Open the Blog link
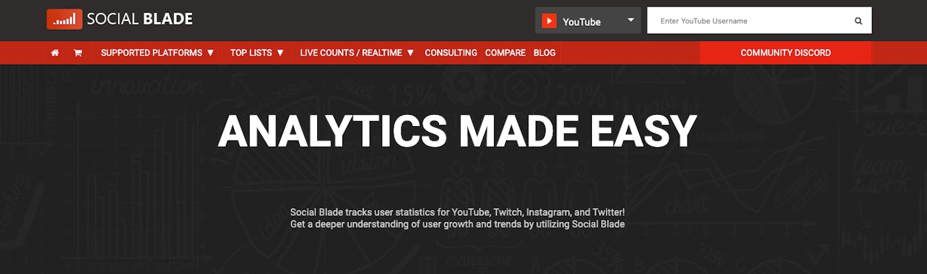 click(544, 53)
